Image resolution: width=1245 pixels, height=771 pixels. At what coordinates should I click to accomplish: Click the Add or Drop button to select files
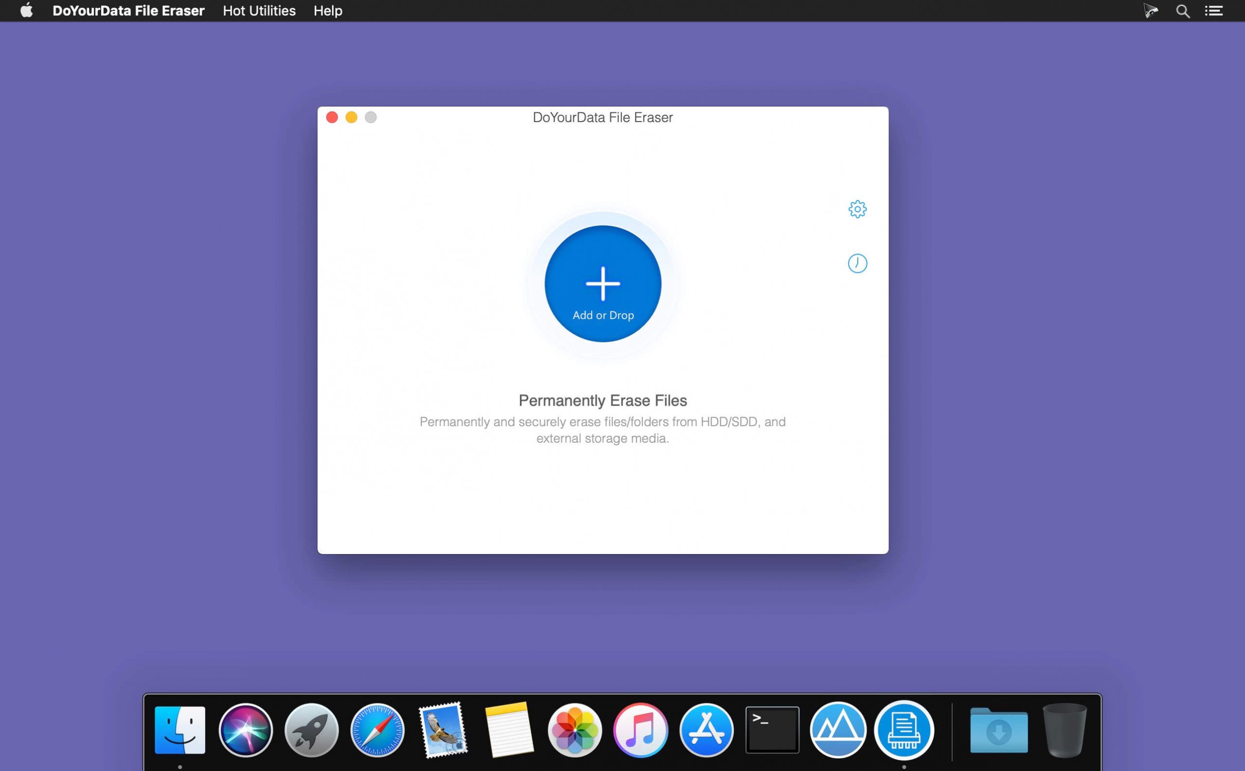click(x=603, y=284)
